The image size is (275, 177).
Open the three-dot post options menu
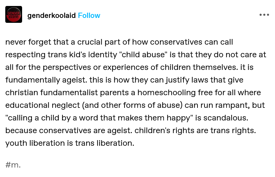pos(264,15)
